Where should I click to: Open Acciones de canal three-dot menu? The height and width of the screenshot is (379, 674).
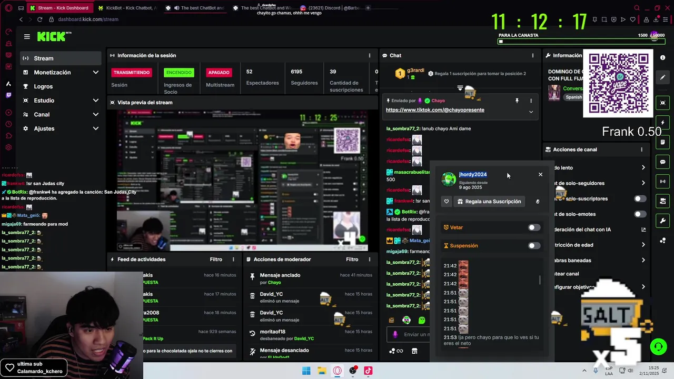tap(641, 149)
